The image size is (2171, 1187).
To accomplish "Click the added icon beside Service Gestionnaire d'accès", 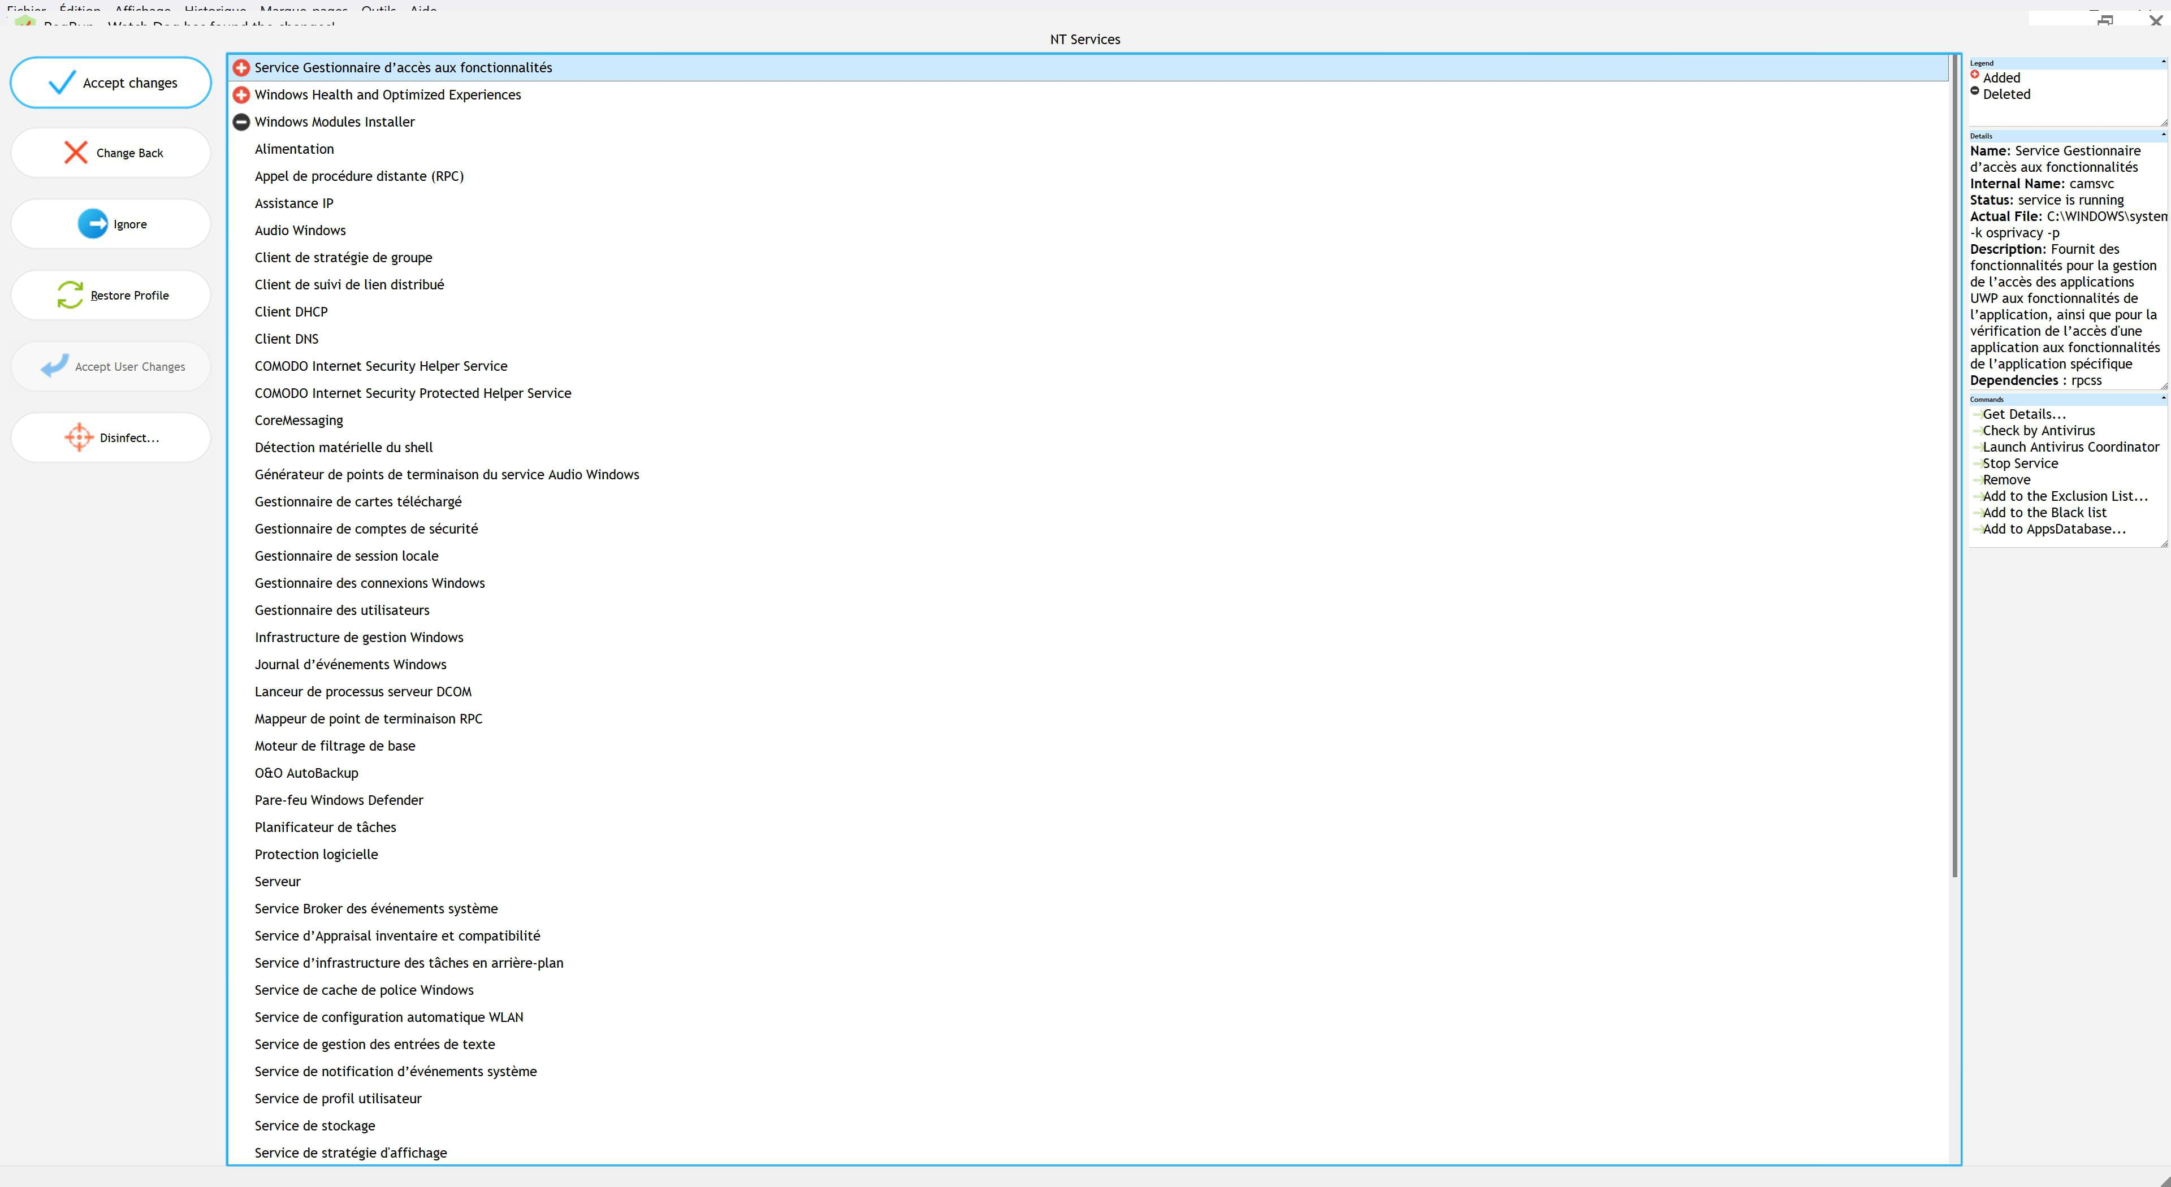I will pos(241,67).
